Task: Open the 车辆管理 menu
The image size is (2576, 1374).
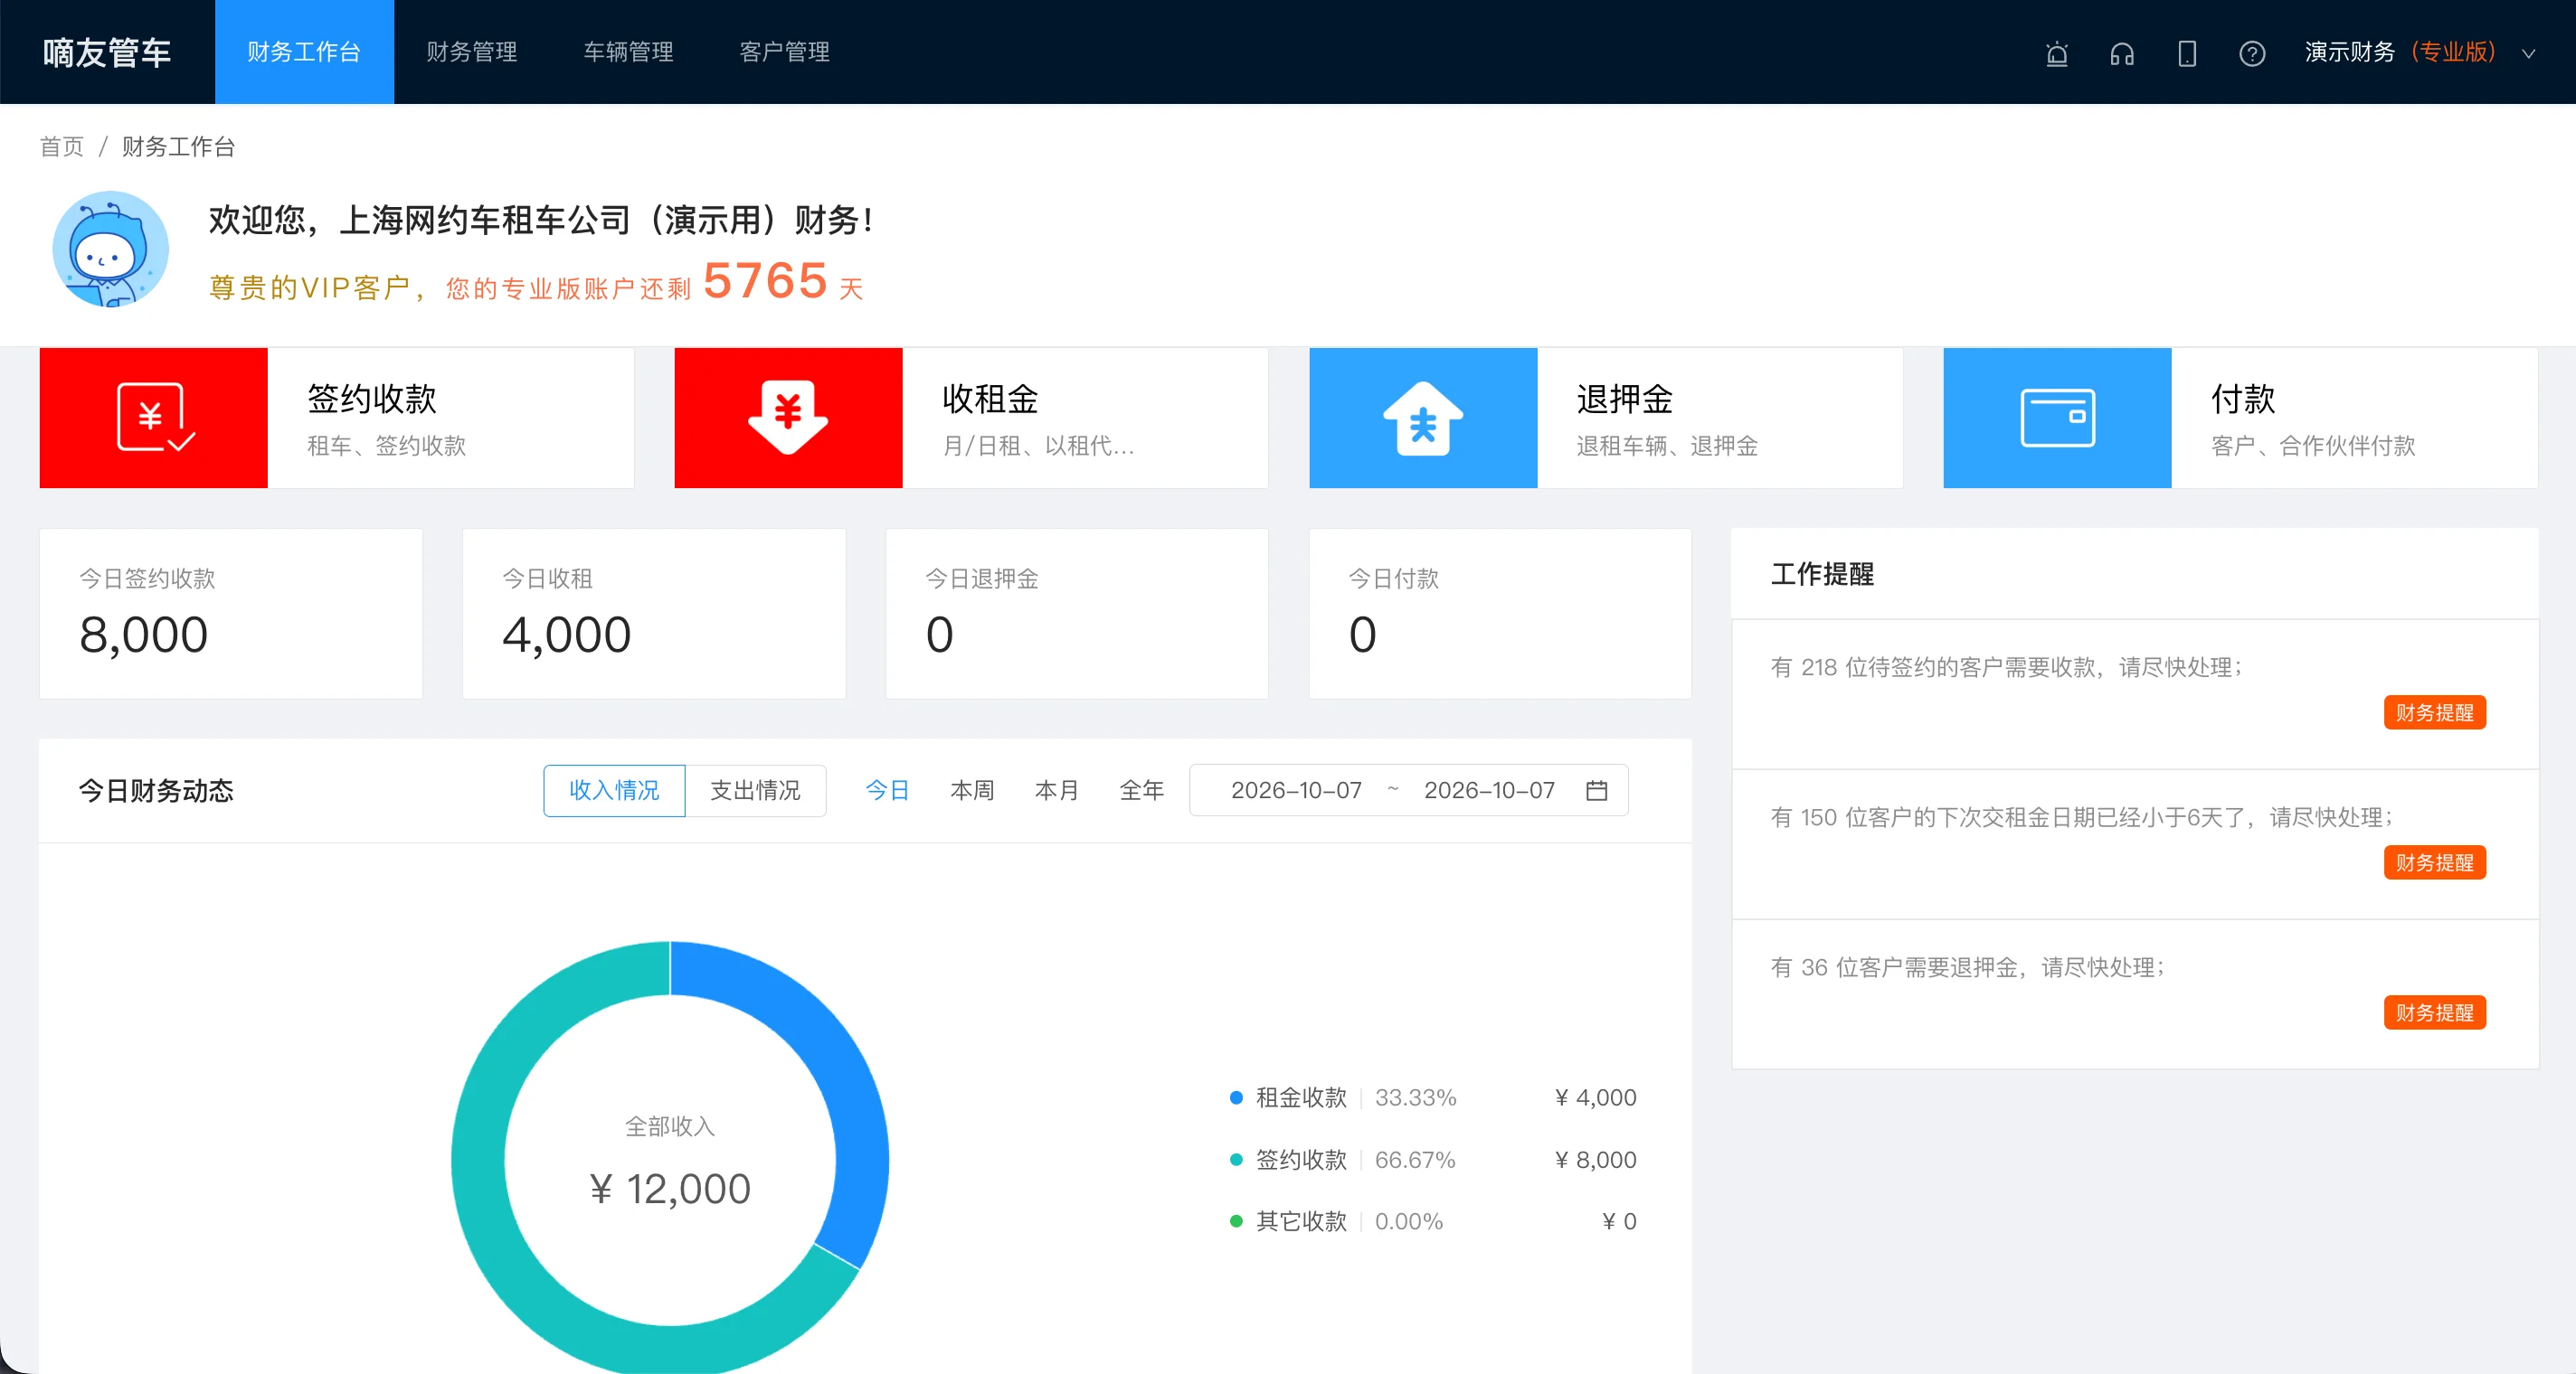Action: pyautogui.click(x=629, y=52)
